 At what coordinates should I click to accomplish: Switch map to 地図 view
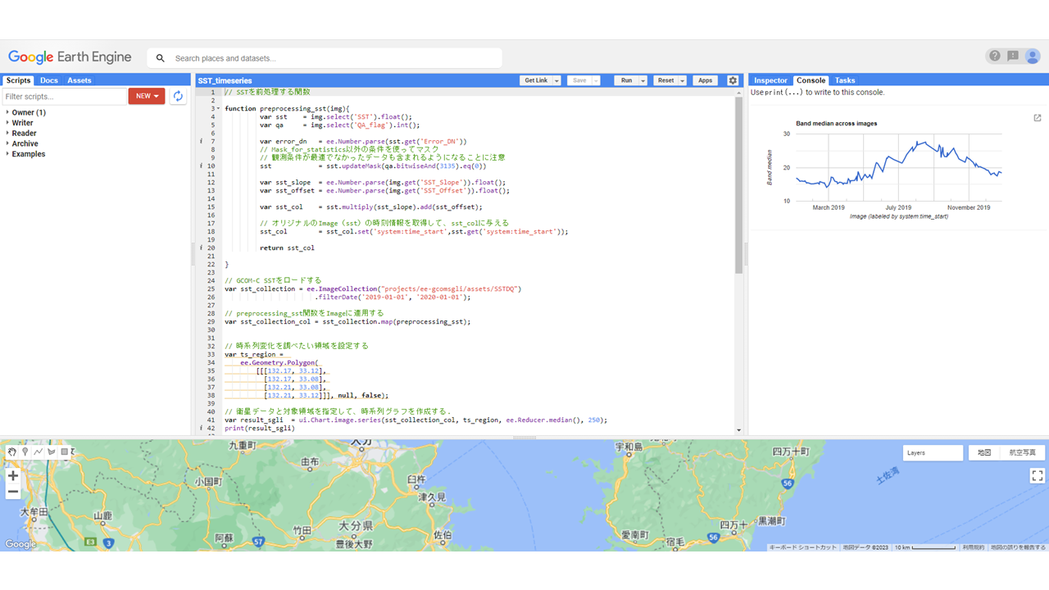[984, 452]
